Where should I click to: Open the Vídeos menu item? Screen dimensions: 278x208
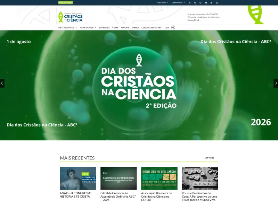coord(115,27)
